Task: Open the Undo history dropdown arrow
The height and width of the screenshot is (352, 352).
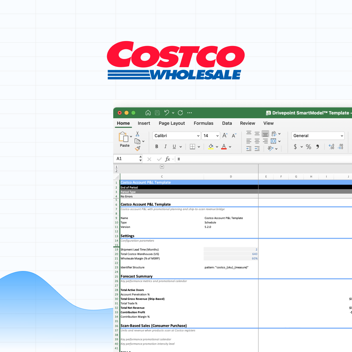Action: pyautogui.click(x=173, y=113)
